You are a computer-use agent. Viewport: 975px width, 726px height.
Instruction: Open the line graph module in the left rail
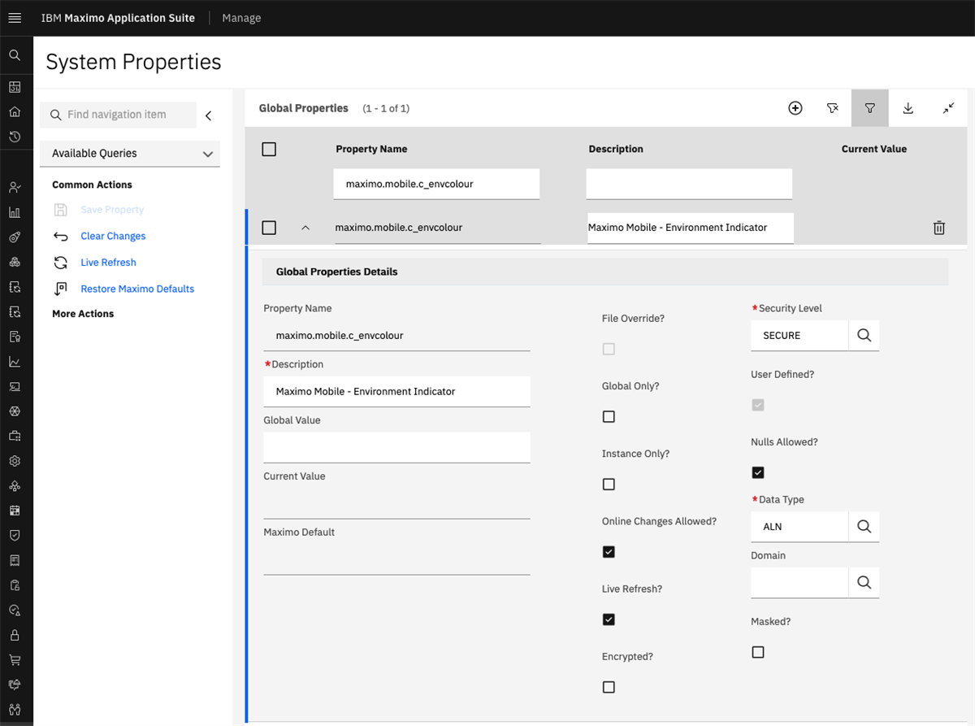click(15, 362)
